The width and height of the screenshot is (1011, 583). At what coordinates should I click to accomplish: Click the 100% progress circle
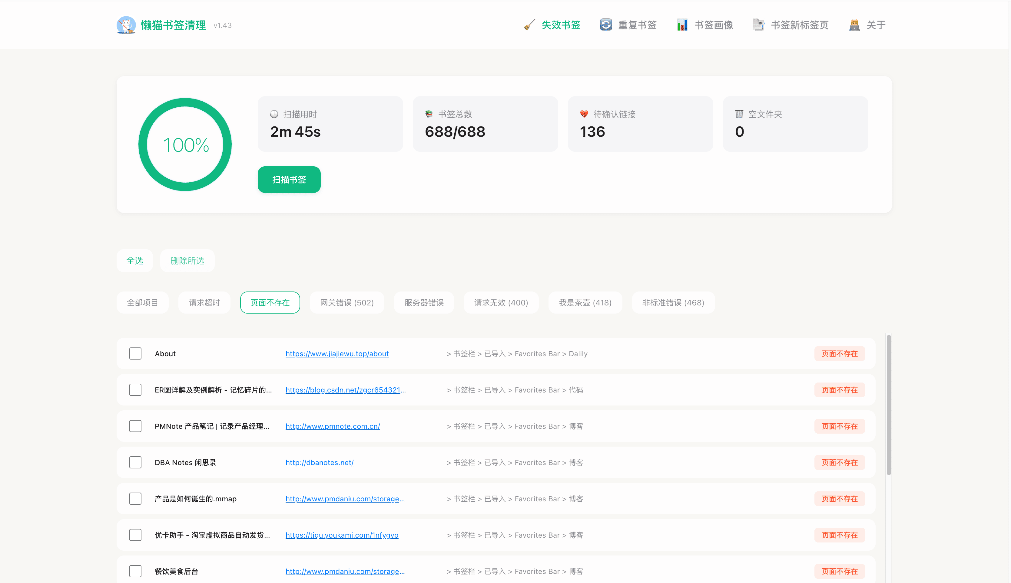185,145
